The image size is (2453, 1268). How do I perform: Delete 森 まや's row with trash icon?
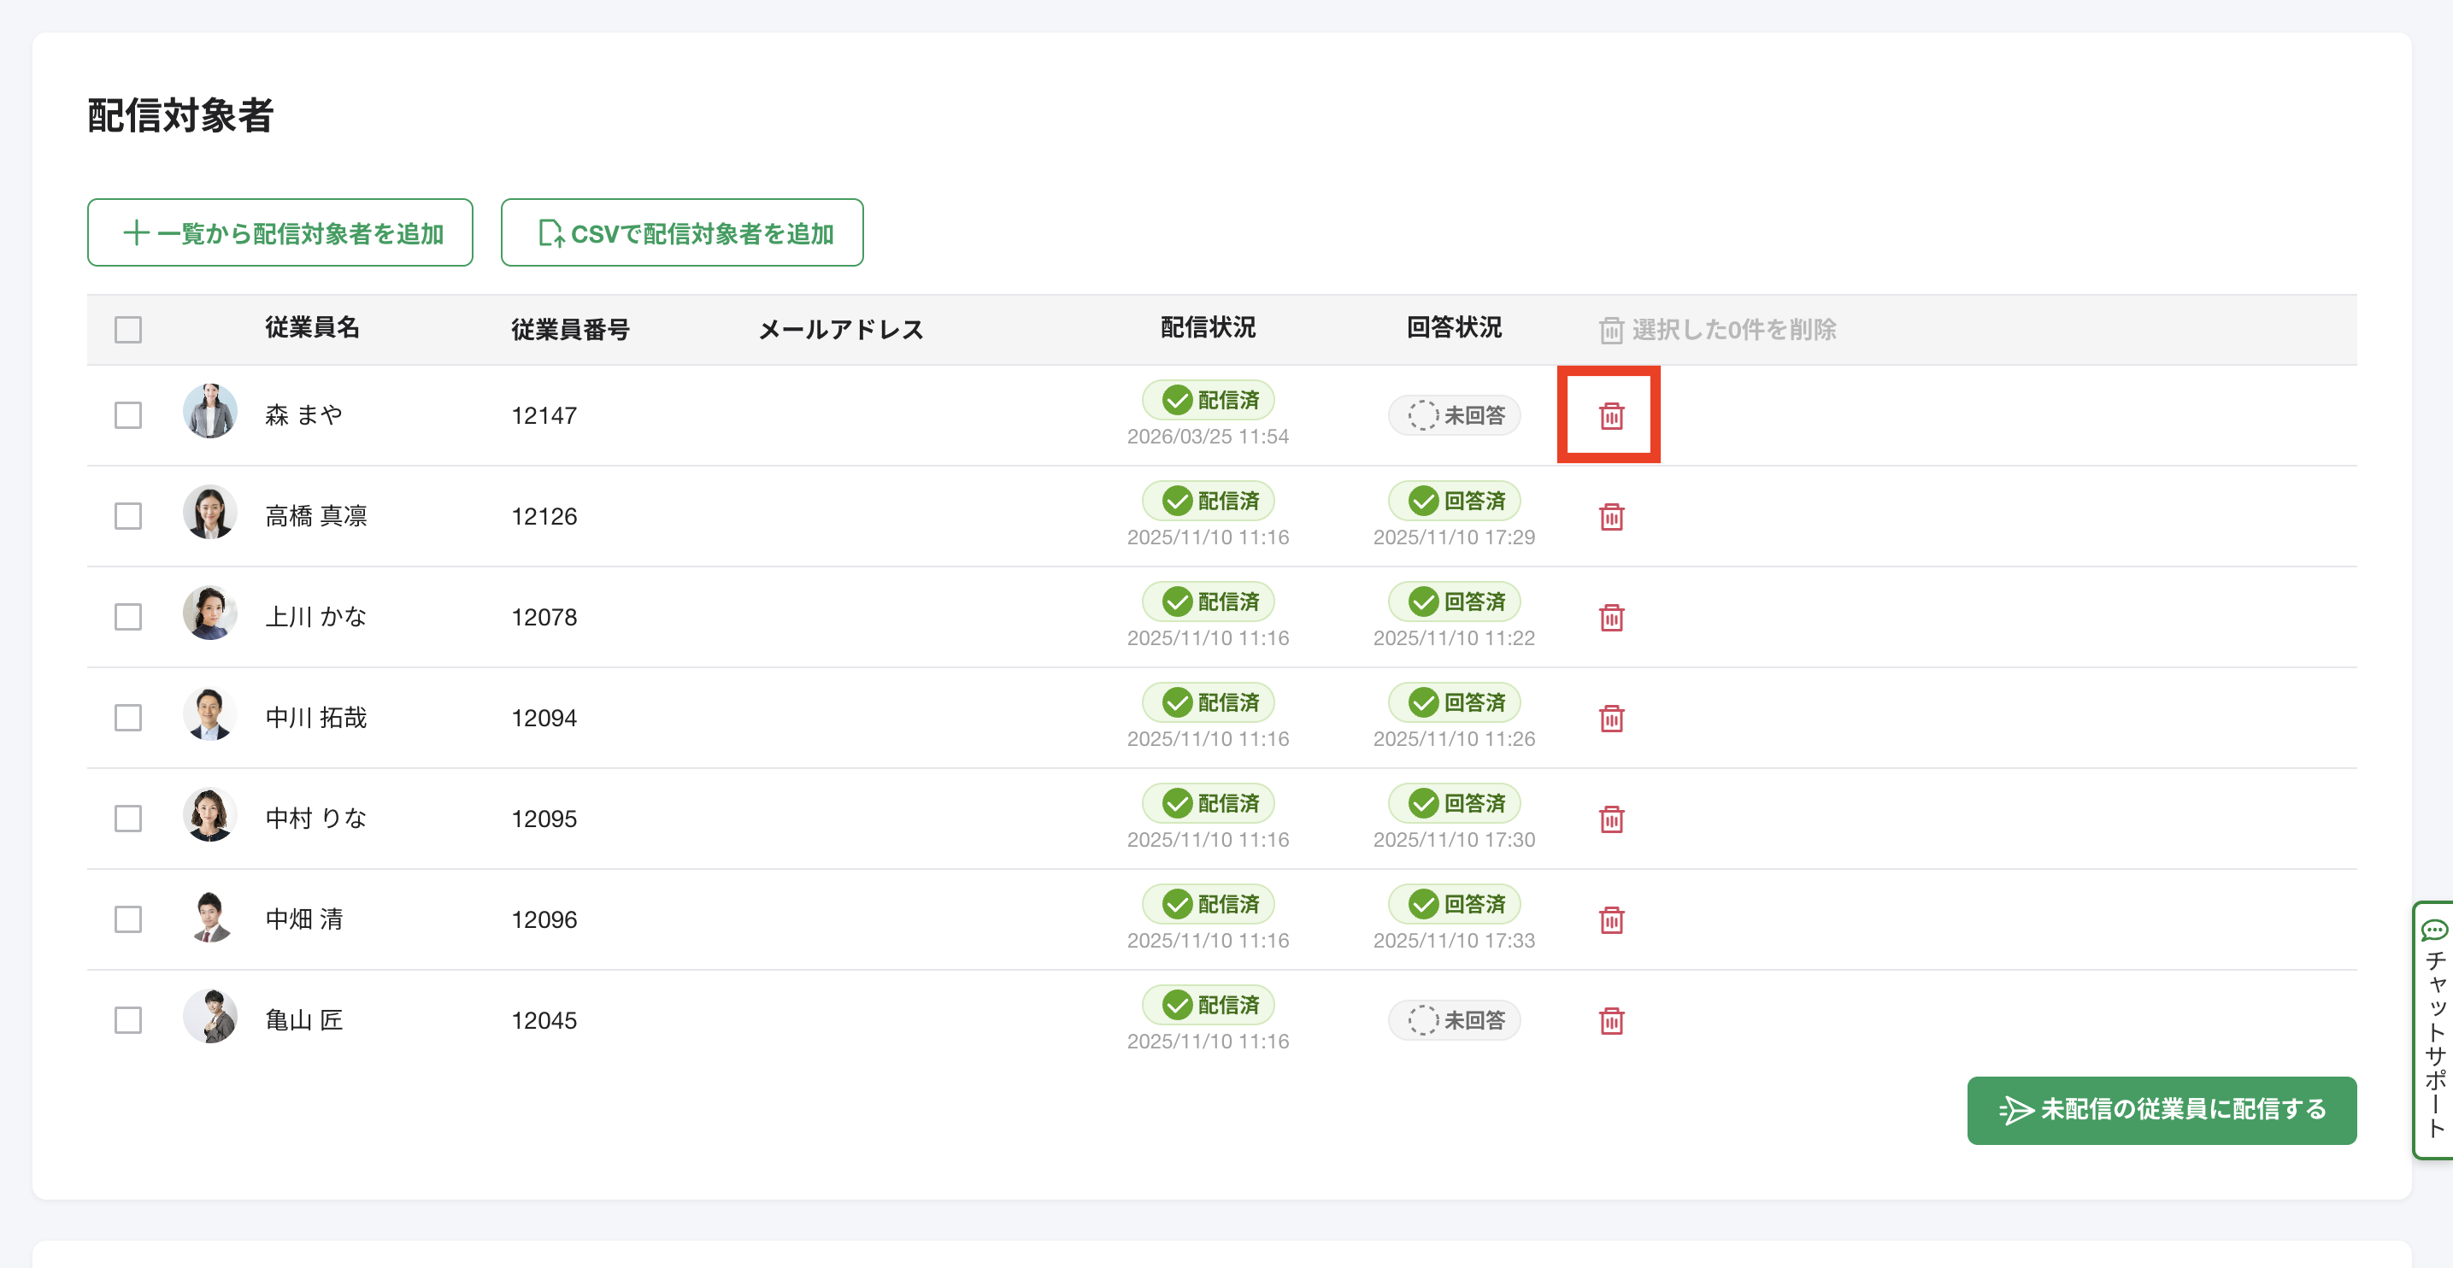pyautogui.click(x=1610, y=416)
